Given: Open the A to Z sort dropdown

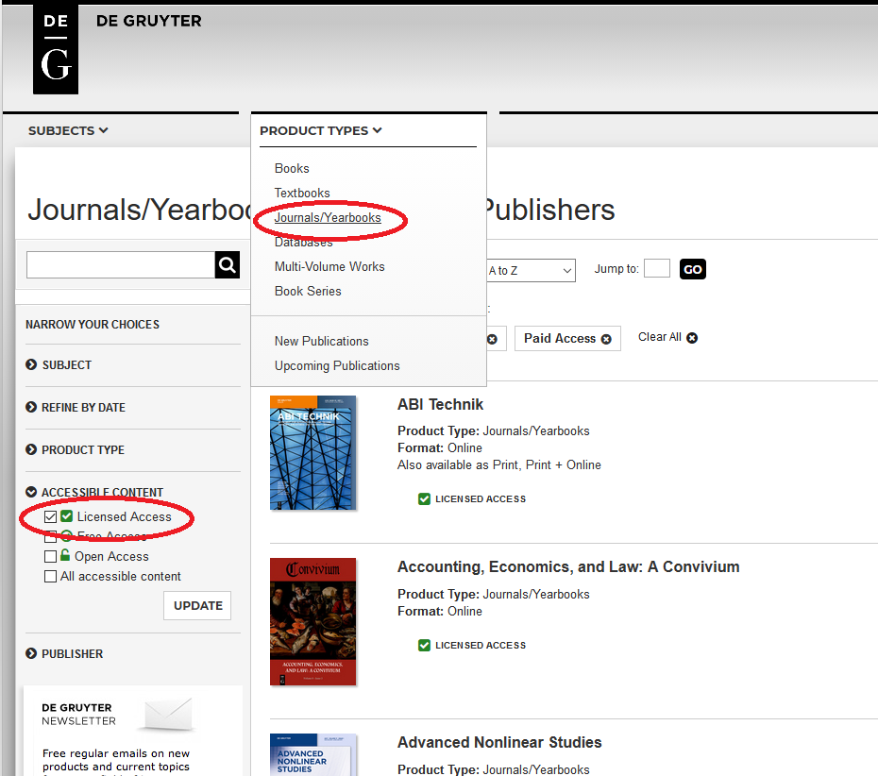Looking at the screenshot, I should pos(531,270).
